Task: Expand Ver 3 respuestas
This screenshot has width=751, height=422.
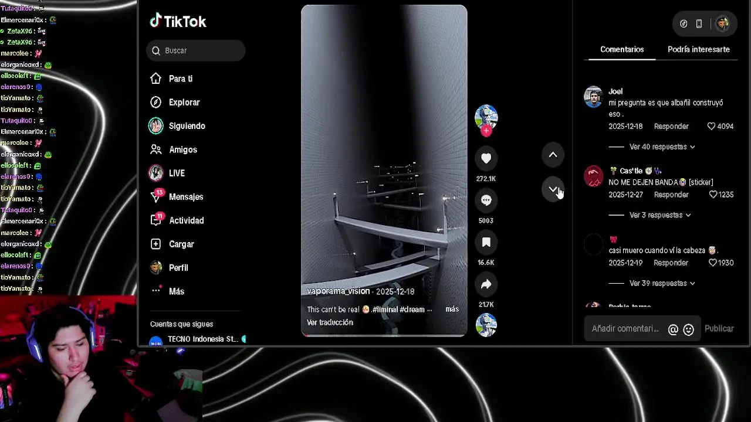Action: click(660, 215)
